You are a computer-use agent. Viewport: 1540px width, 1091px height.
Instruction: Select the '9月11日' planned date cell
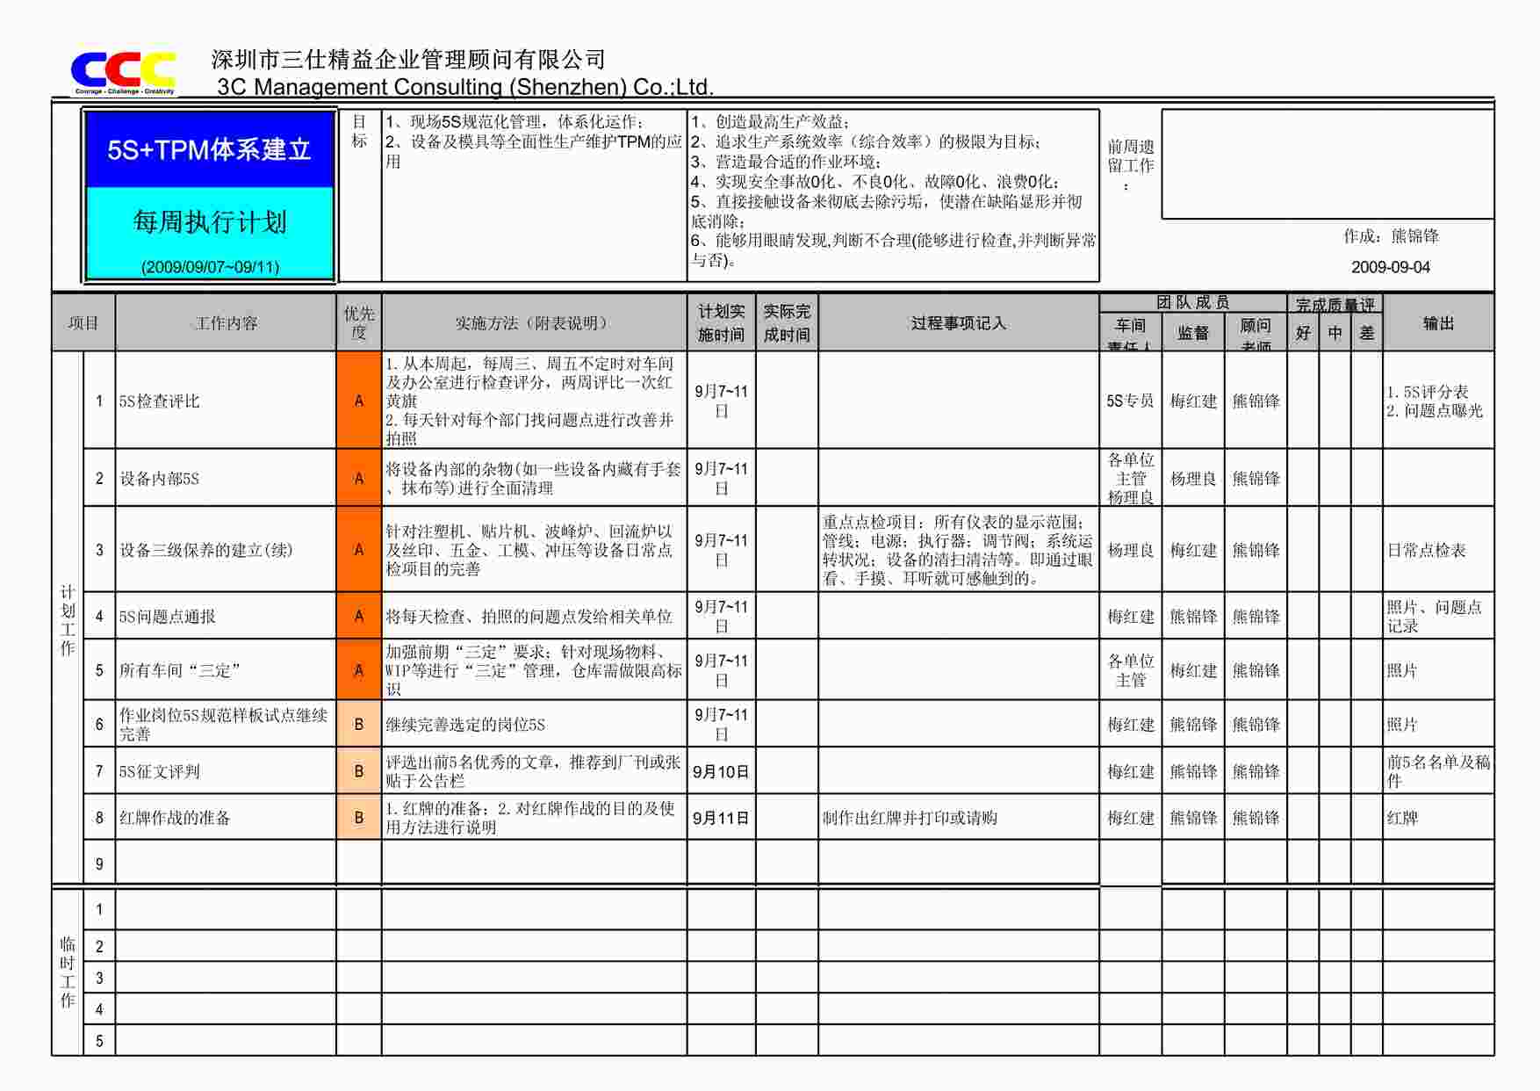721,818
